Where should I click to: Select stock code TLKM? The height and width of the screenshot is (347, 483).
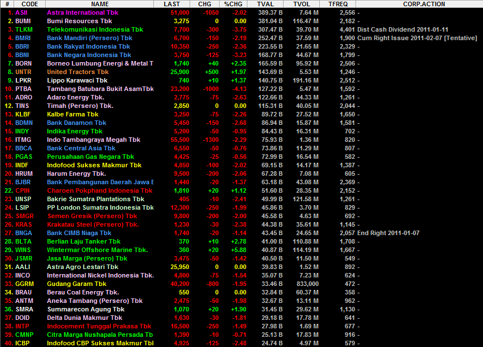pyautogui.click(x=24, y=29)
